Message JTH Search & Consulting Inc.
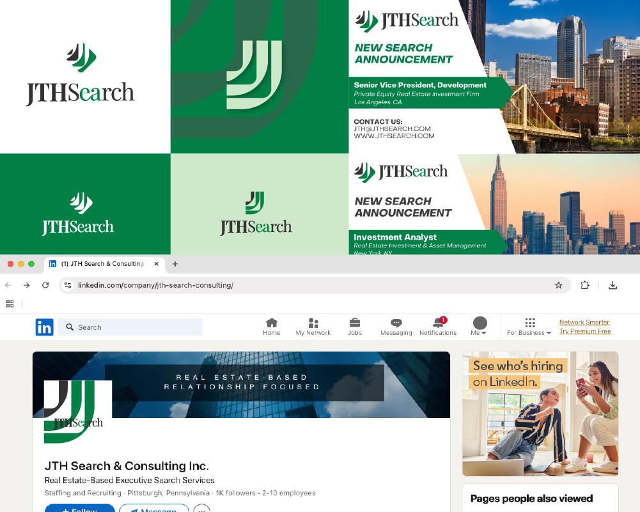 pyautogui.click(x=154, y=508)
